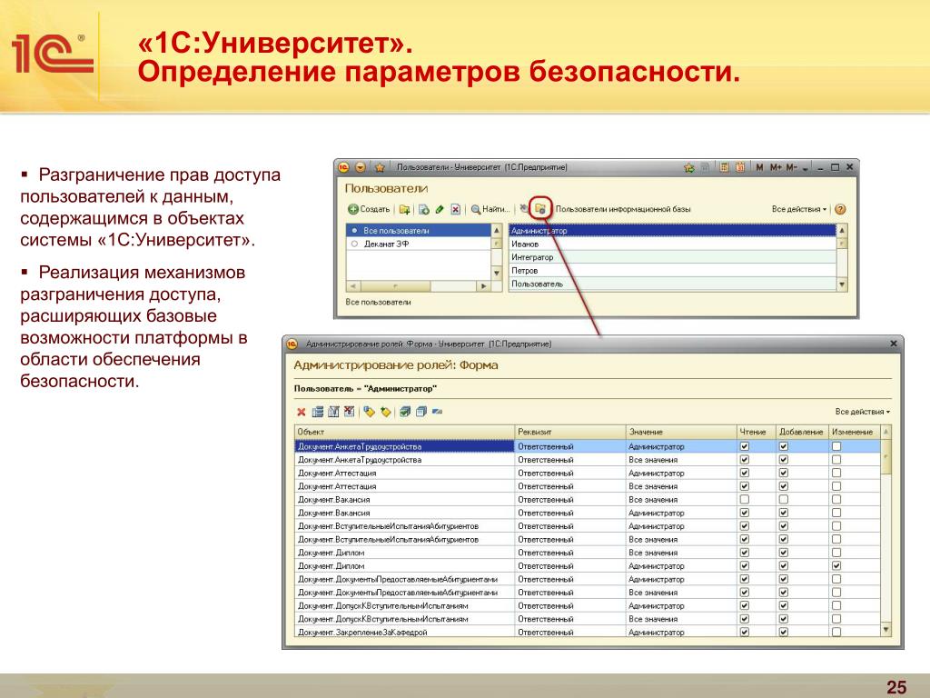Click the mark for deletion icon in Пользователи
930x698 pixels.
(x=456, y=209)
